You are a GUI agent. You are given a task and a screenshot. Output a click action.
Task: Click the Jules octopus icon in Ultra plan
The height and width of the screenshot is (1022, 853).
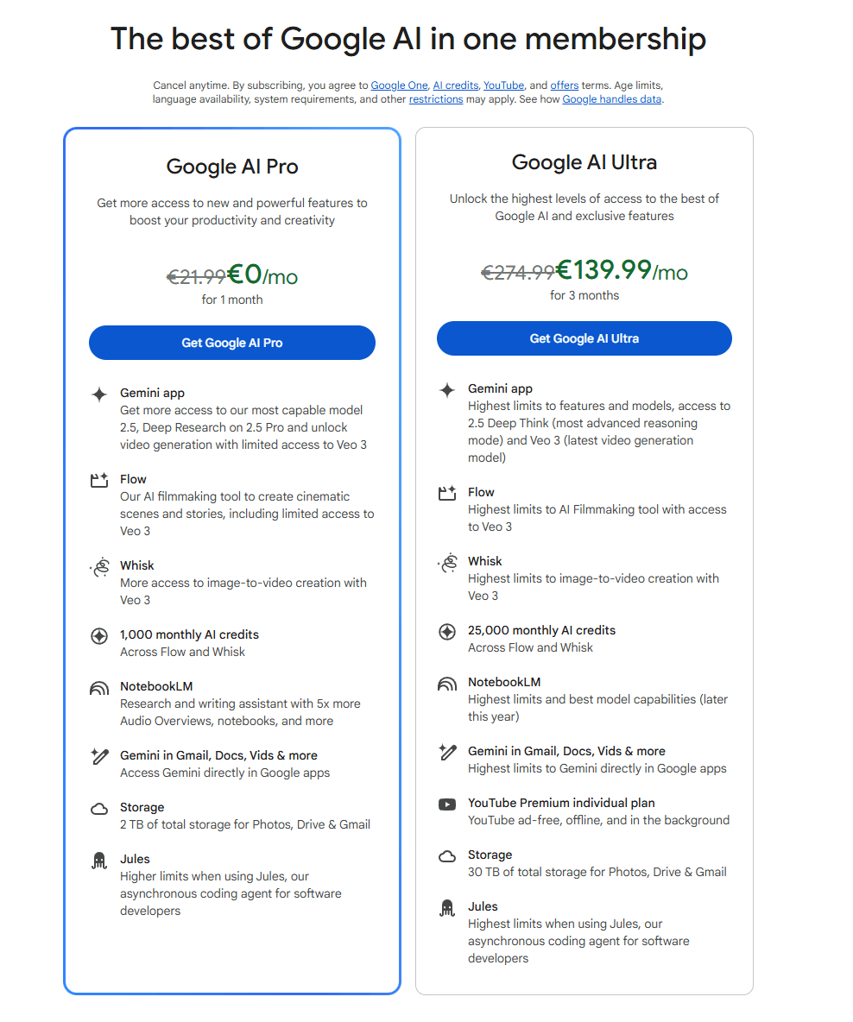[x=447, y=908]
